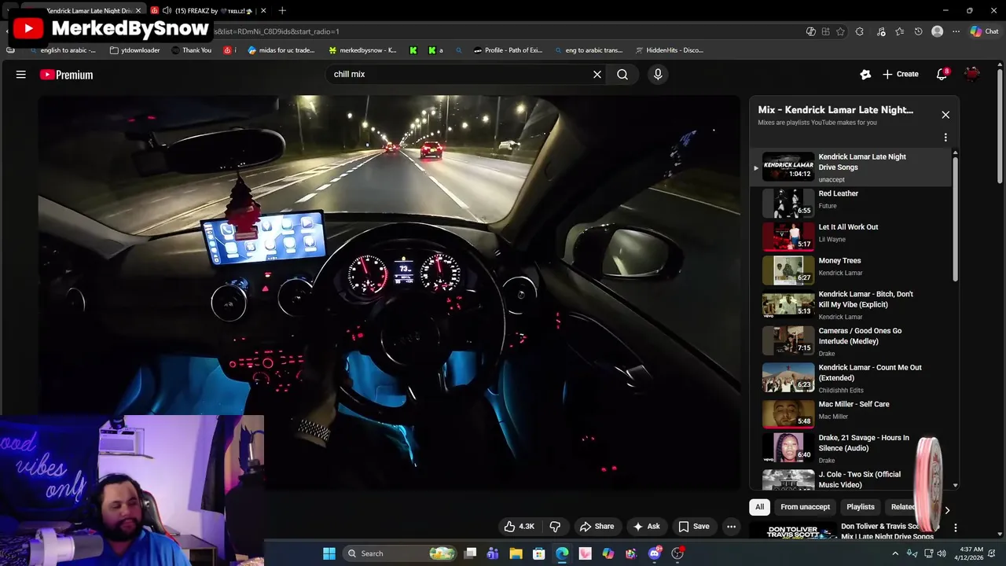Select the 'From unaccept' filter chip
This screenshot has height=566, width=1006.
[x=805, y=507]
